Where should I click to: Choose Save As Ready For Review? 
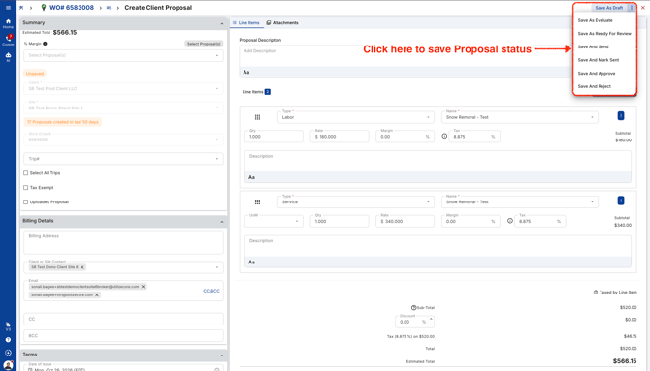pos(604,34)
